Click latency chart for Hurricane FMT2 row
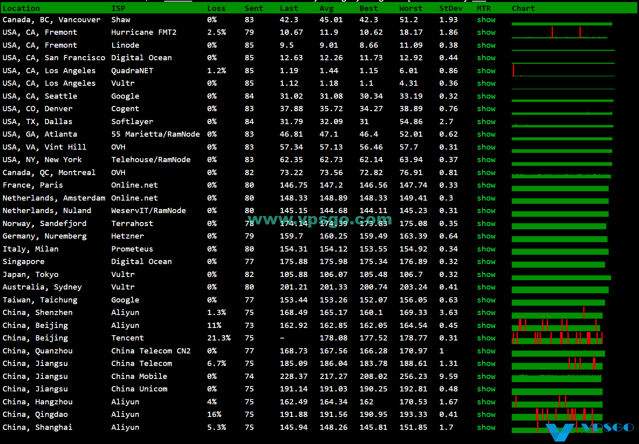Viewport: 639px width, 444px height. [x=560, y=32]
